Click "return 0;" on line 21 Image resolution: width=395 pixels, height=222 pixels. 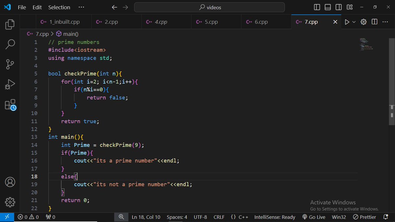pyautogui.click(x=75, y=200)
